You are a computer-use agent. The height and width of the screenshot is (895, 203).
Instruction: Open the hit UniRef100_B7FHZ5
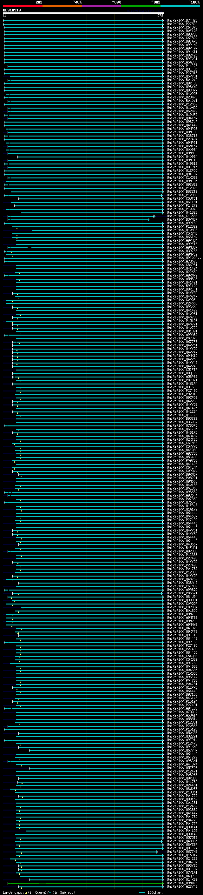[x=182, y=21]
